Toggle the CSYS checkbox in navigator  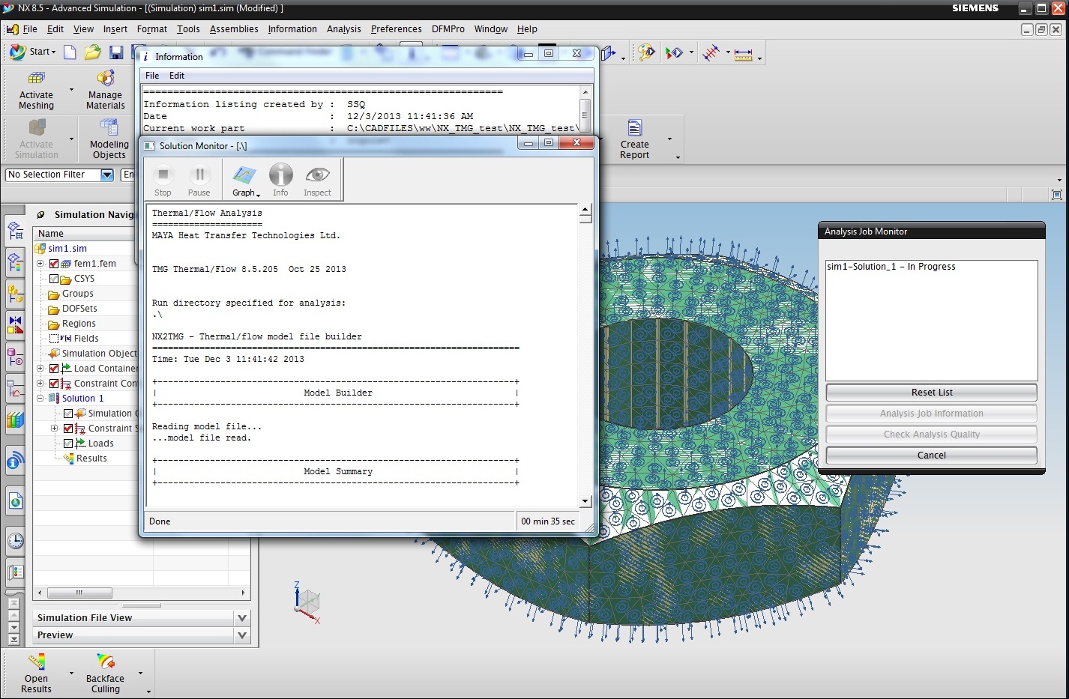[54, 279]
